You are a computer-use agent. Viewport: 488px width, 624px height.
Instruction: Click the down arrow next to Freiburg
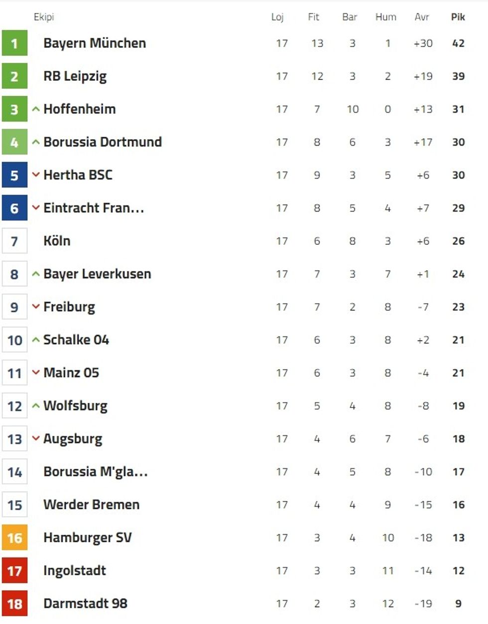36,307
